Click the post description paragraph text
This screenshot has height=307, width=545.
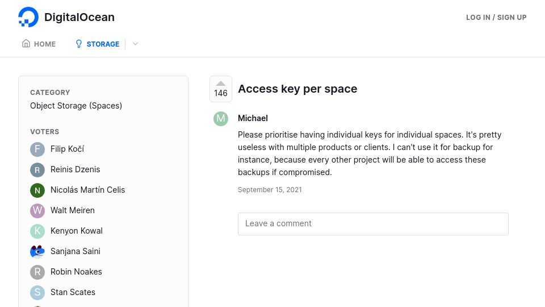tap(370, 153)
